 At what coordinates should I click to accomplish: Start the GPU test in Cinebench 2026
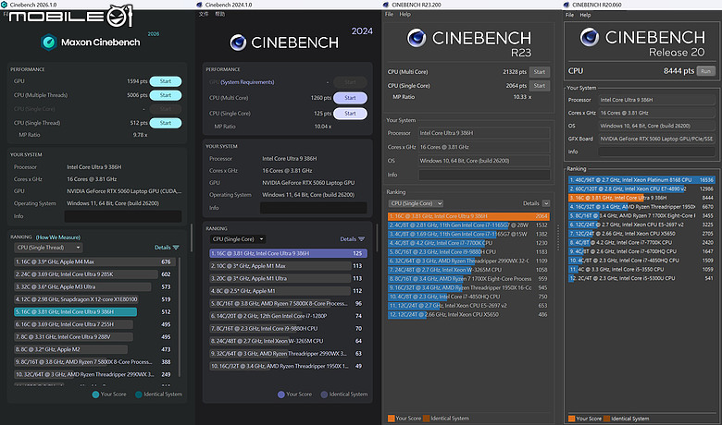click(166, 81)
